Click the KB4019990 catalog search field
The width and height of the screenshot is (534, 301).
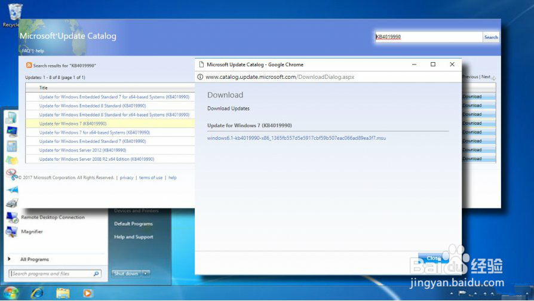click(428, 37)
